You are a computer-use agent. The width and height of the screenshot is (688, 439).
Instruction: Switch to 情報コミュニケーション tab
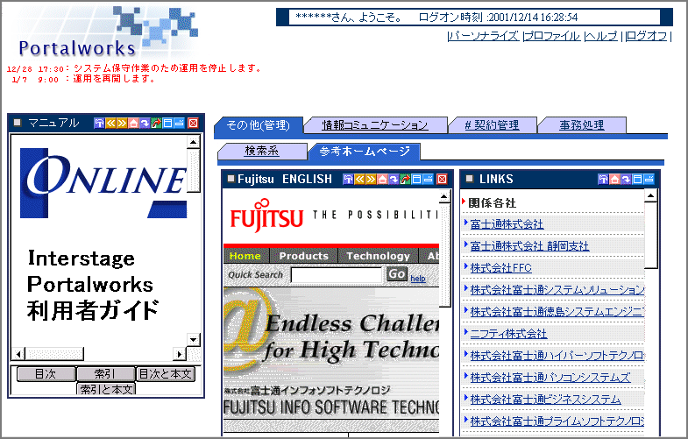tap(375, 125)
